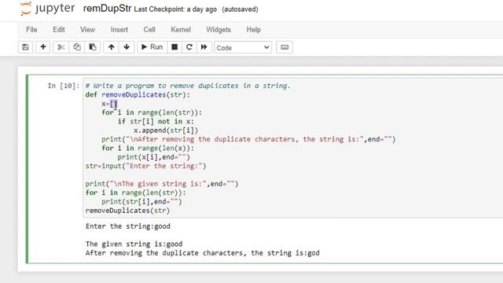
Task: Paste cells below icon
Action: click(93, 47)
